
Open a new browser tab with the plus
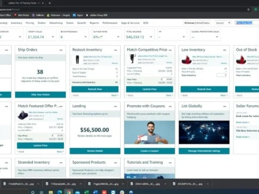pyautogui.click(x=49, y=3)
